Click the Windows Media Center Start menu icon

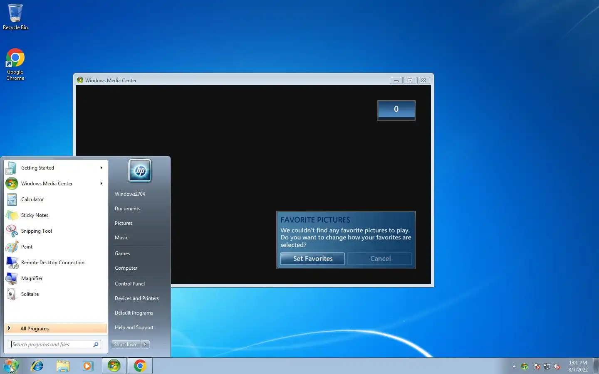coord(12,184)
